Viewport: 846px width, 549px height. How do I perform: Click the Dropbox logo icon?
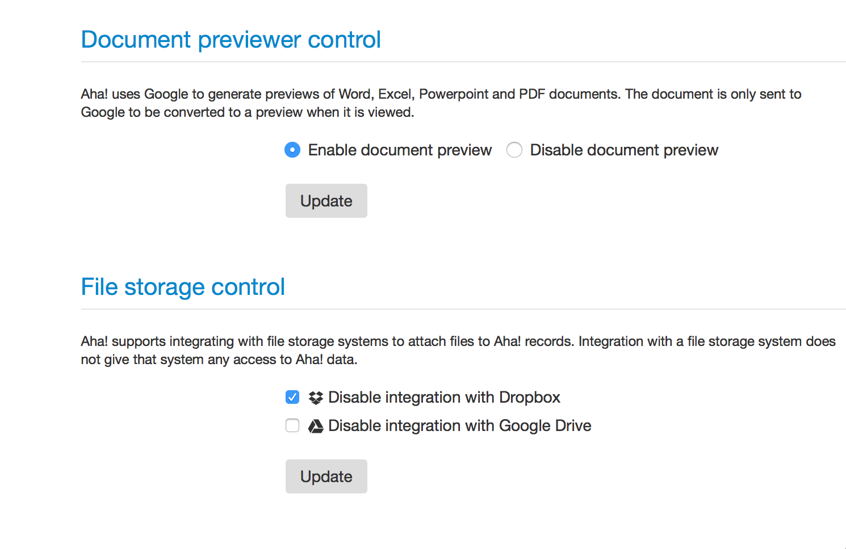[316, 398]
